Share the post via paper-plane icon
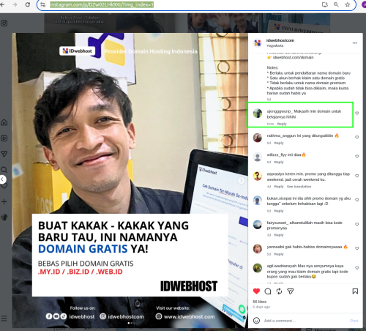Image resolution: width=366 pixels, height=331 pixels. [x=291, y=291]
